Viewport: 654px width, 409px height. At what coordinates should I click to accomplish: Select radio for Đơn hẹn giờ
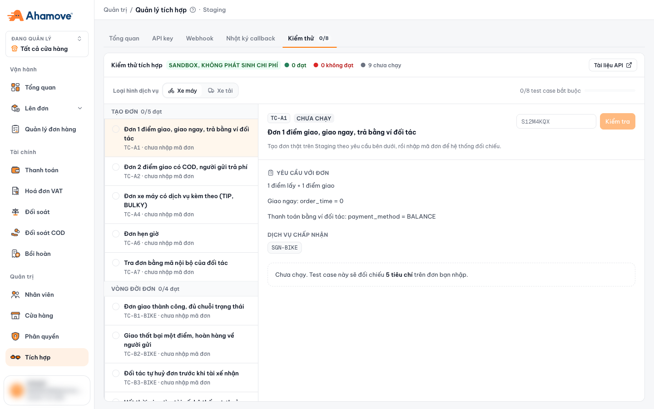coord(116,234)
